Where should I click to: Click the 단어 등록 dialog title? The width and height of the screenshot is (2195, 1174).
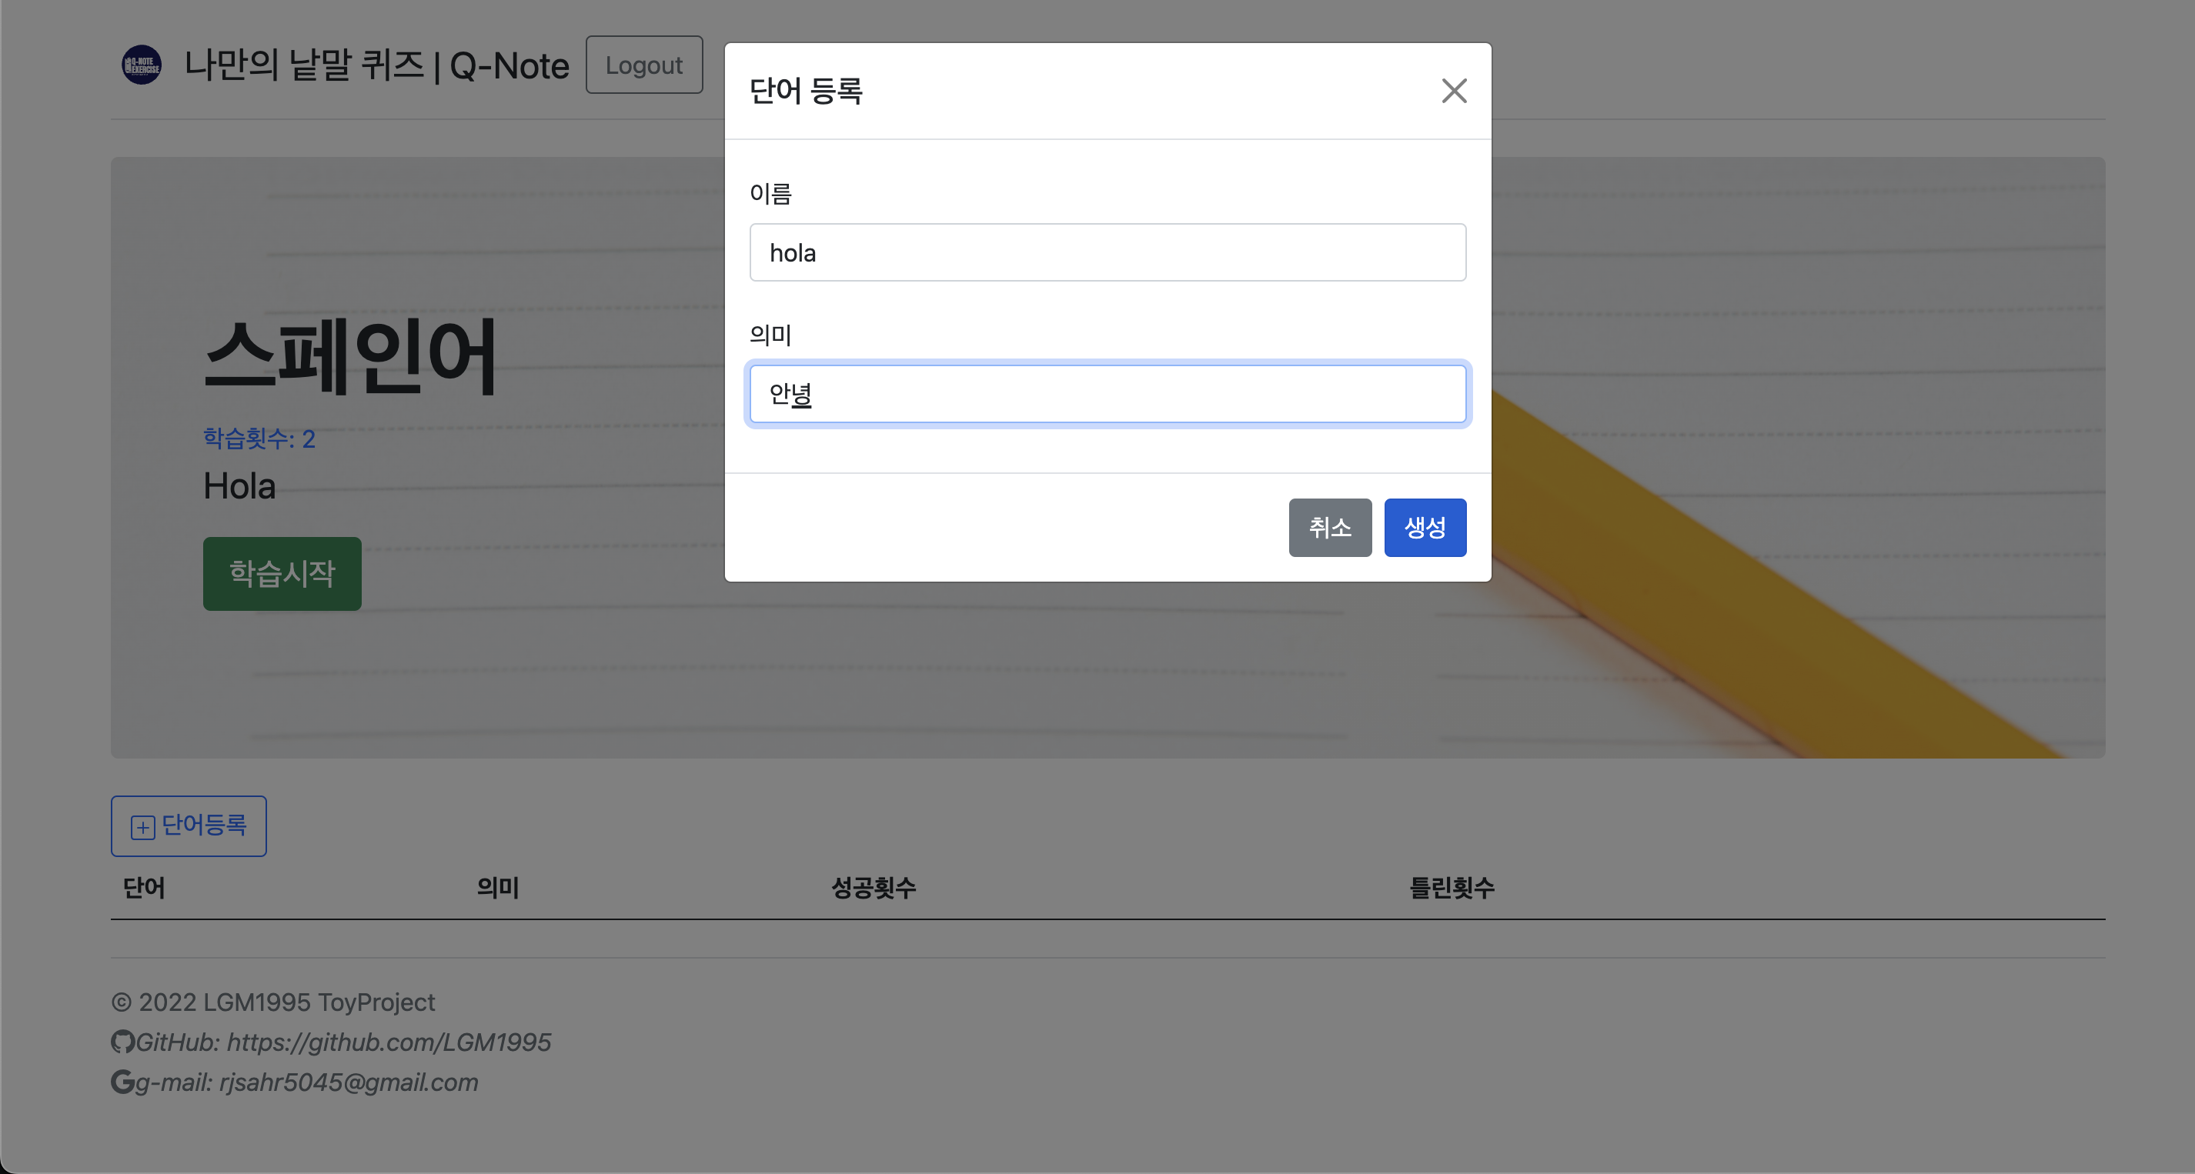806,90
